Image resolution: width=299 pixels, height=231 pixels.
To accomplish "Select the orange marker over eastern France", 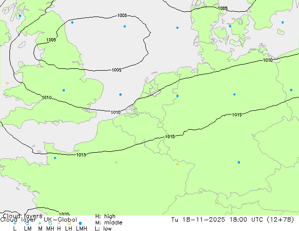I will click(x=177, y=164).
